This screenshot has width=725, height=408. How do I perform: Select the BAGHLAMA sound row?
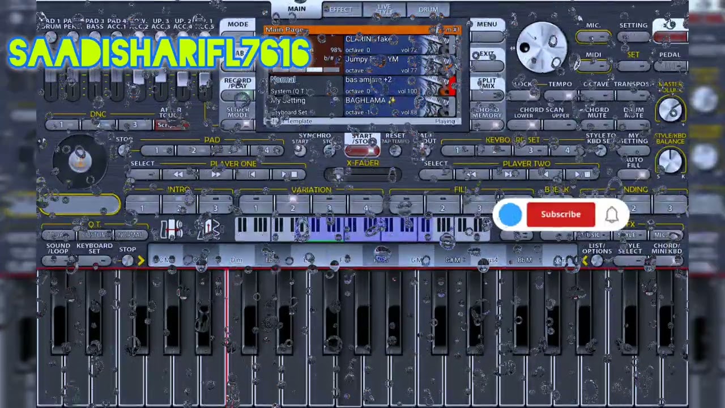[399, 105]
